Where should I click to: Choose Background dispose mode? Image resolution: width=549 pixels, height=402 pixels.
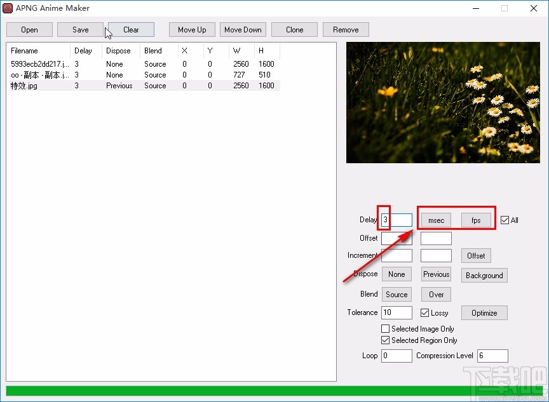[x=484, y=276]
